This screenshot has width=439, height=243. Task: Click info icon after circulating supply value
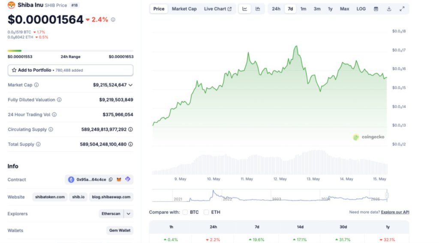pyautogui.click(x=130, y=129)
